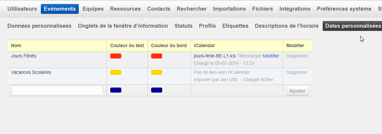
Task: Click Importer par une URL link
Action: coord(216,80)
